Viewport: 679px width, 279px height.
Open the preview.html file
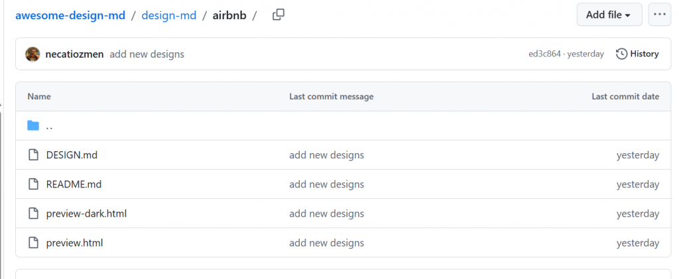(74, 243)
